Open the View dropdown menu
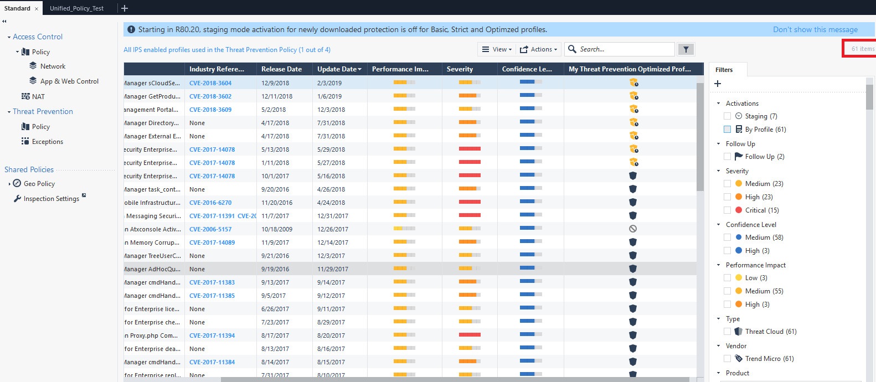 (497, 49)
